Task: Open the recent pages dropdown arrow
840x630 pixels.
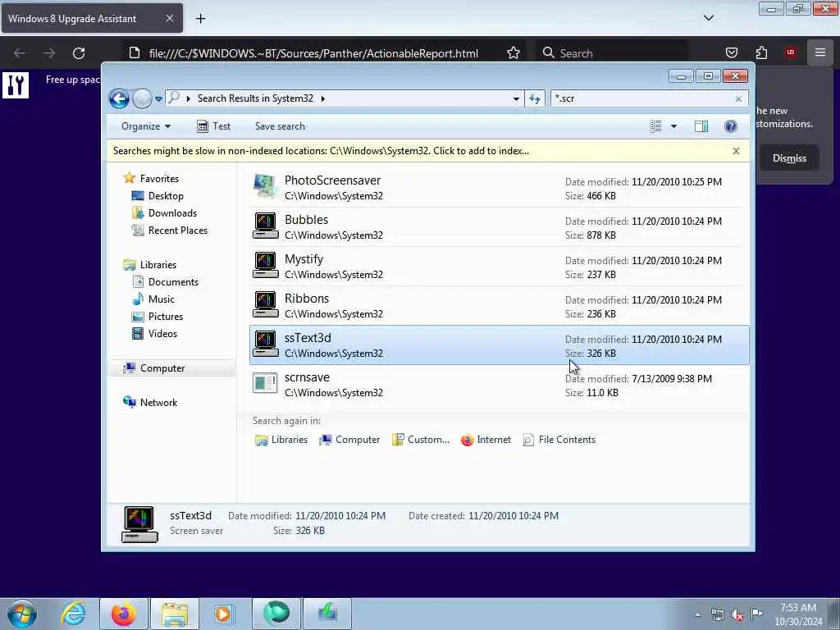Action: coord(158,99)
